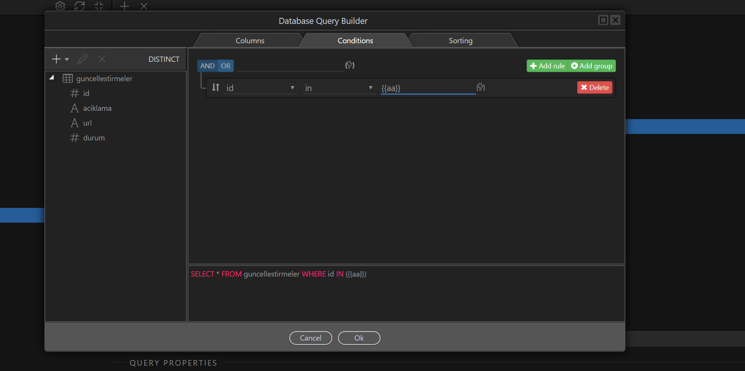Open data binding picker for rule value

click(481, 88)
